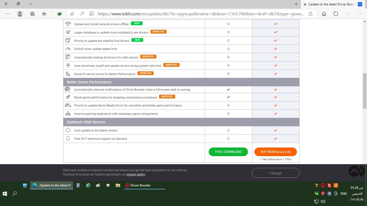Add this page to favorites star

pyautogui.click(x=72, y=14)
